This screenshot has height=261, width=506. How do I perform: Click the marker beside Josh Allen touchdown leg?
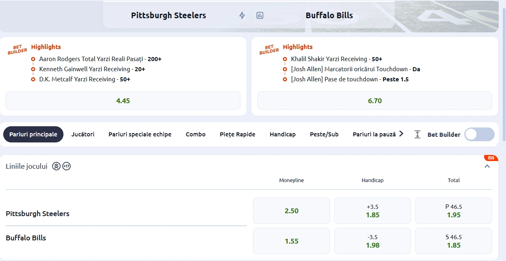[x=285, y=69]
